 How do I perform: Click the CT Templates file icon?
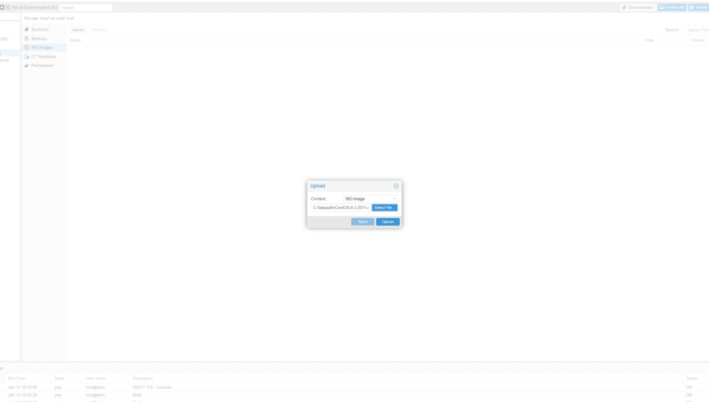[27, 56]
